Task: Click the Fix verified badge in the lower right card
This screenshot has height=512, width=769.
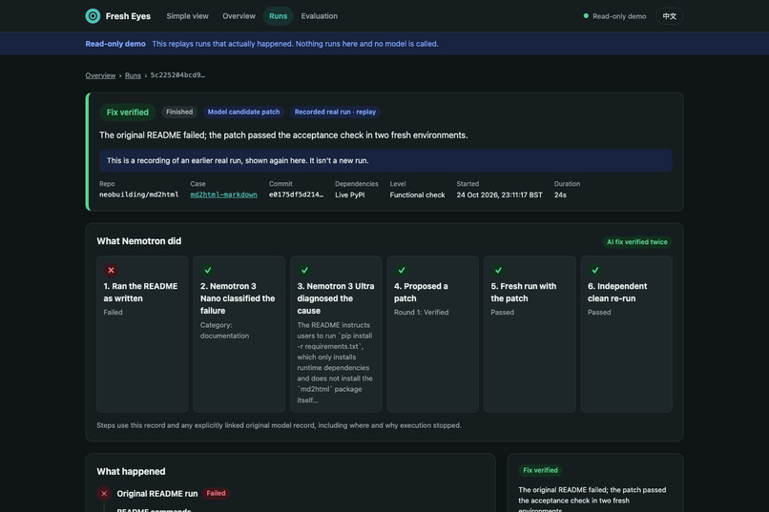Action: 540,470
